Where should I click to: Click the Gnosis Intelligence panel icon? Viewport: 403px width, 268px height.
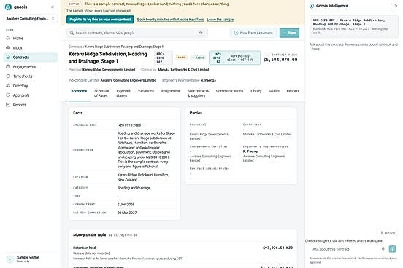312,6
